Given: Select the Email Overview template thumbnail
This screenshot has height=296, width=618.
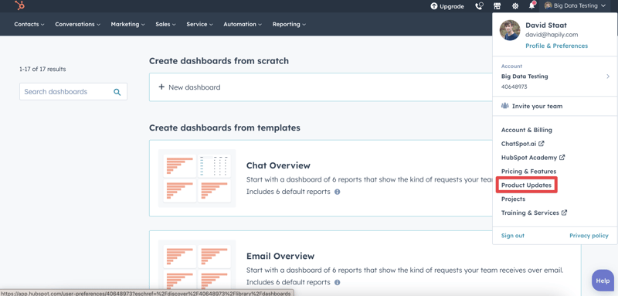Looking at the screenshot, I should click(x=197, y=268).
